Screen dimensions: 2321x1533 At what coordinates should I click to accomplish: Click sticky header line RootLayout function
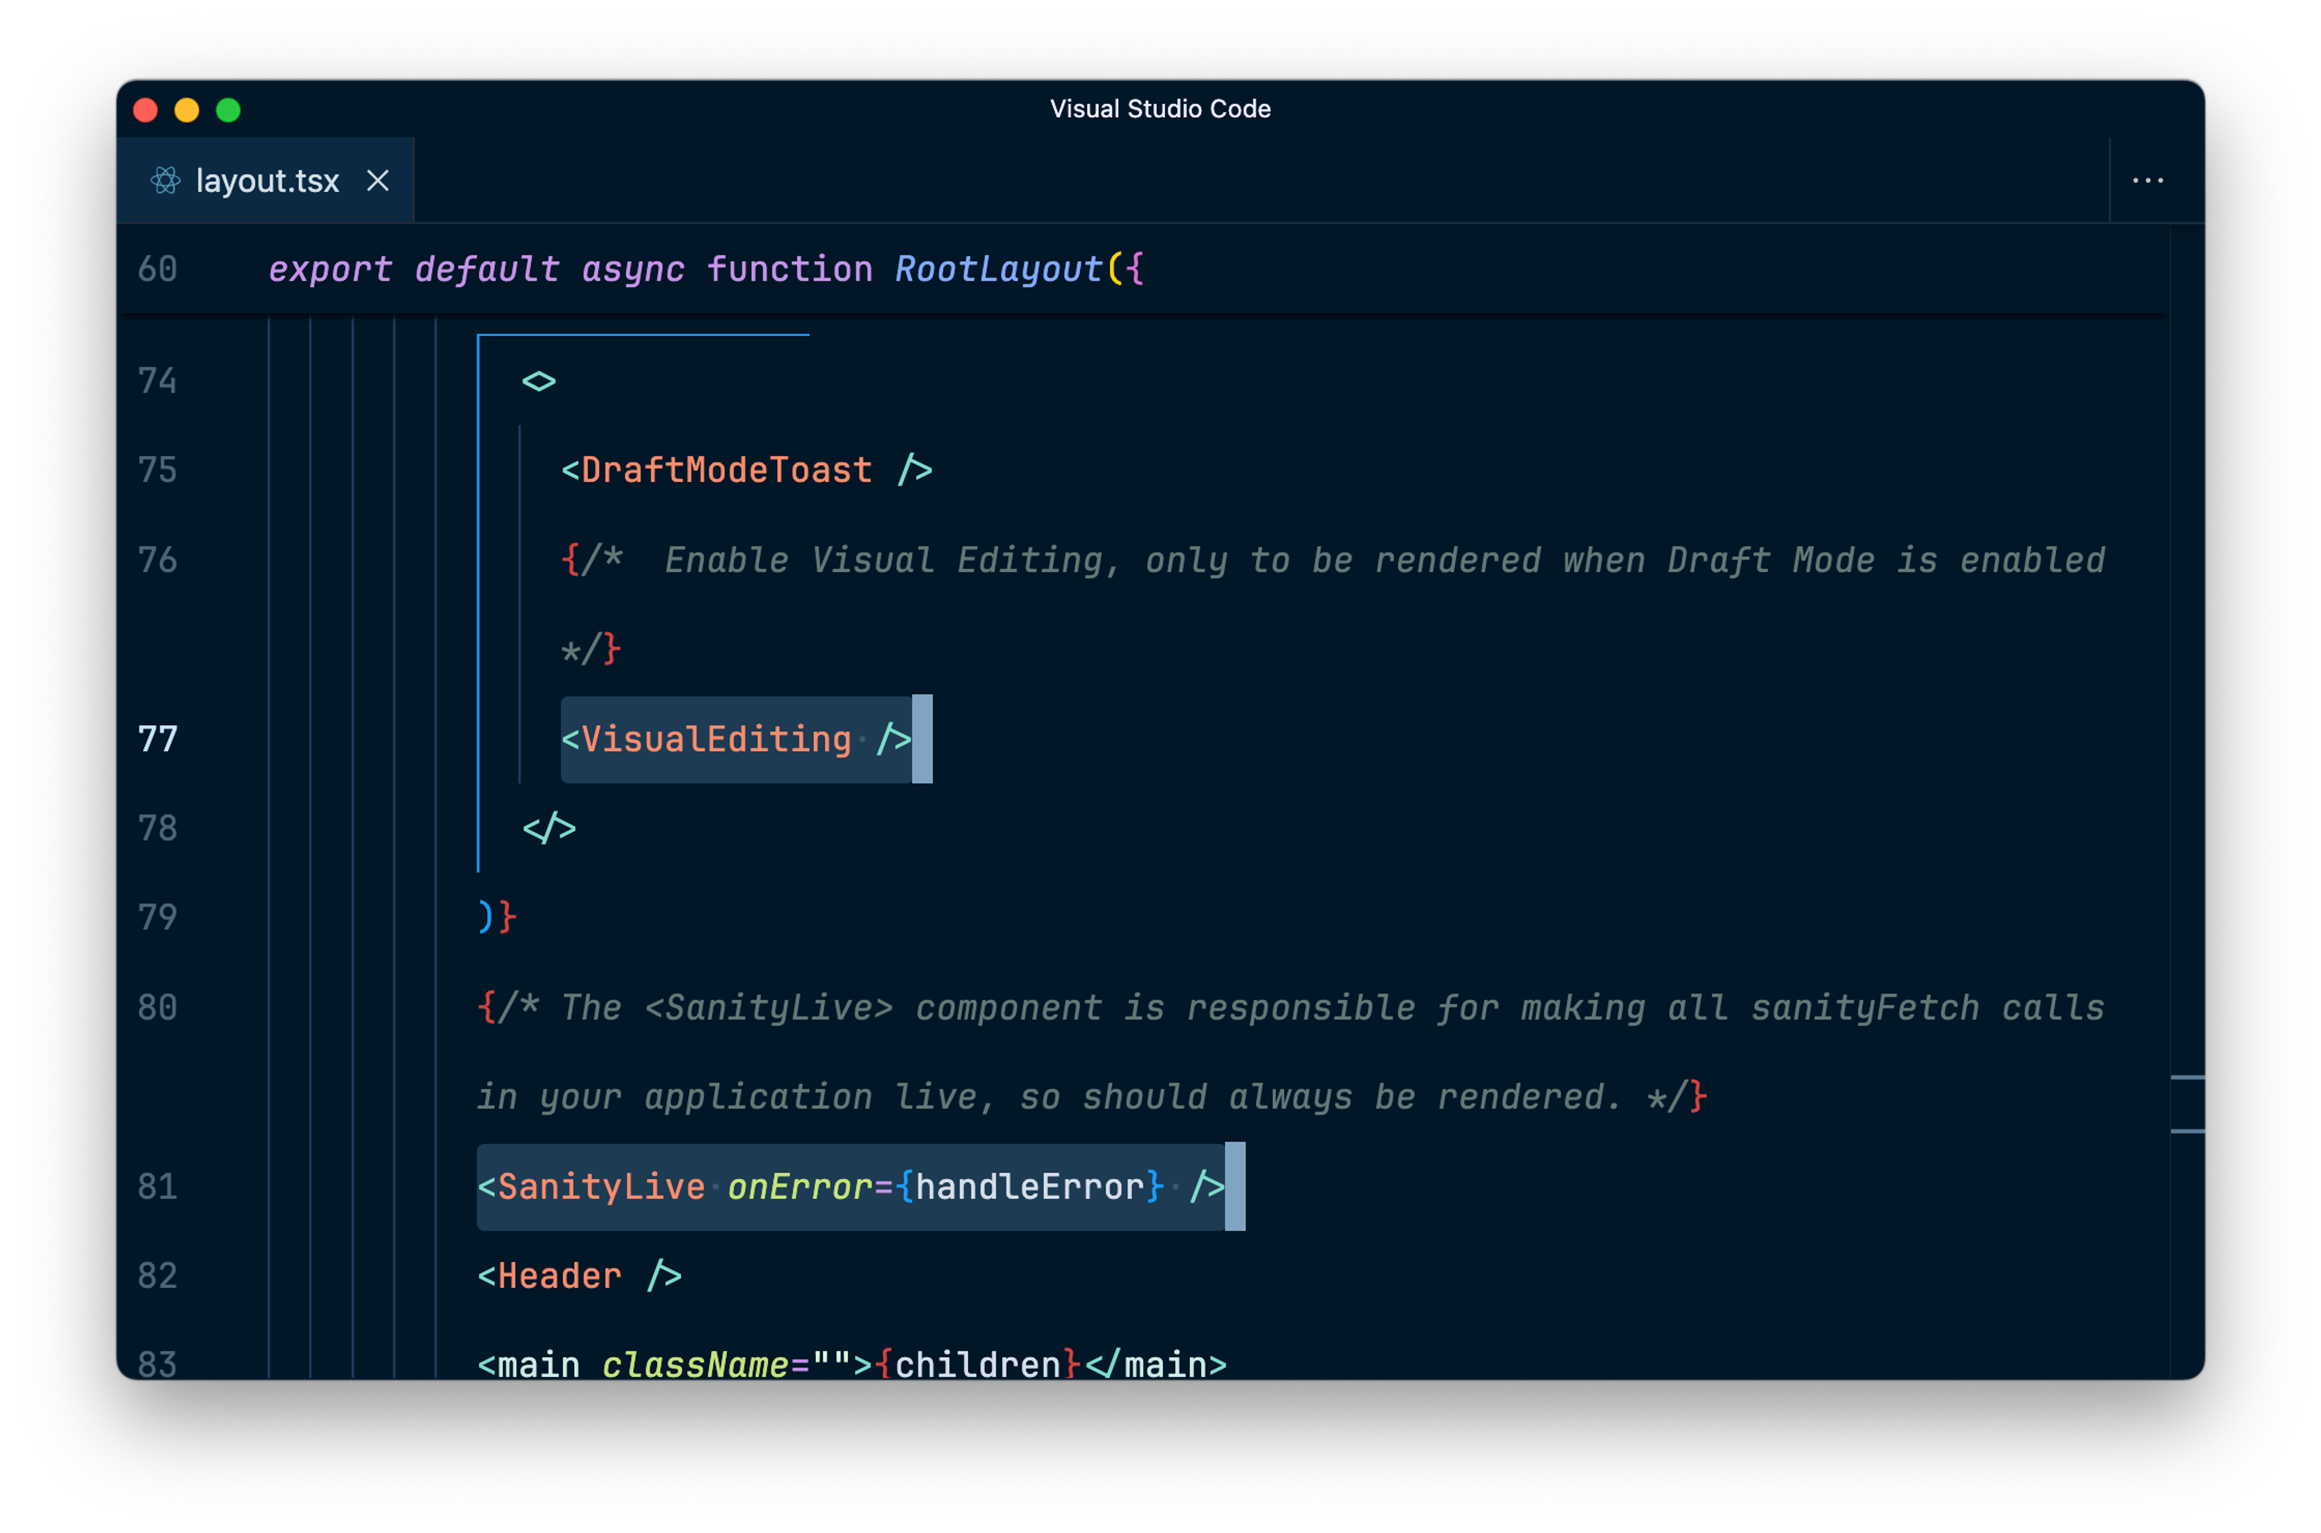click(997, 269)
